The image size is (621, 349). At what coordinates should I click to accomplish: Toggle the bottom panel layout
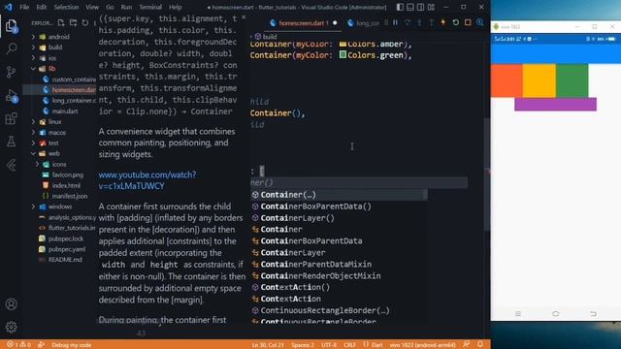[x=410, y=7]
